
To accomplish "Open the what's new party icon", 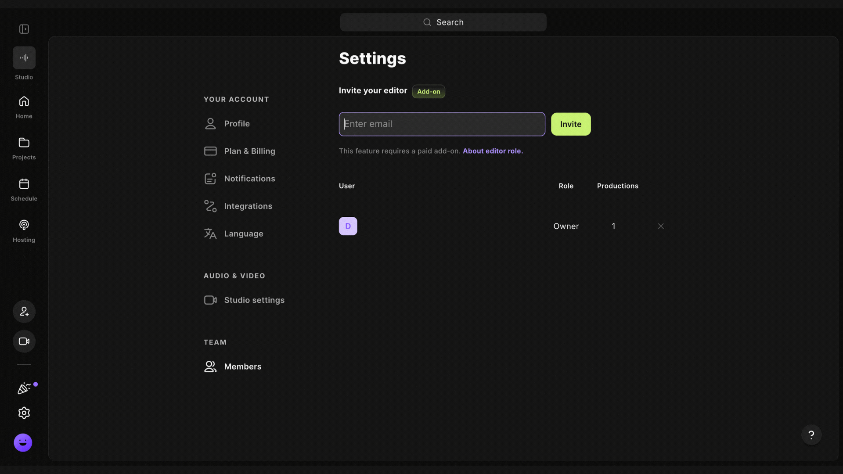I will point(24,388).
